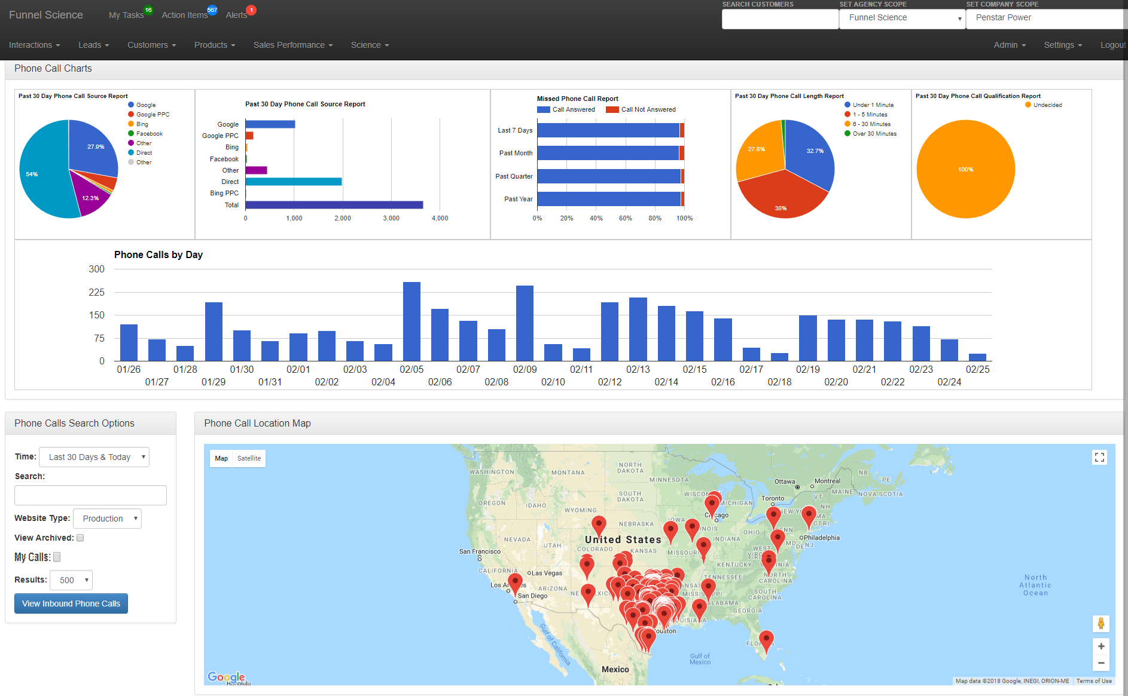Click the Bing legend dot in source chart
The image size is (1128, 696).
[x=131, y=124]
